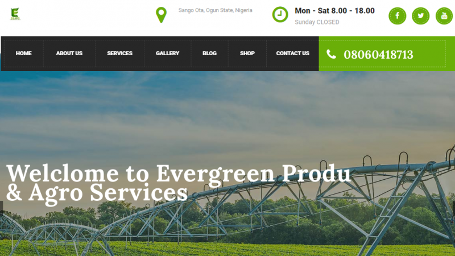The image size is (455, 256).
Task: Open the YouTube social icon
Action: click(x=444, y=16)
